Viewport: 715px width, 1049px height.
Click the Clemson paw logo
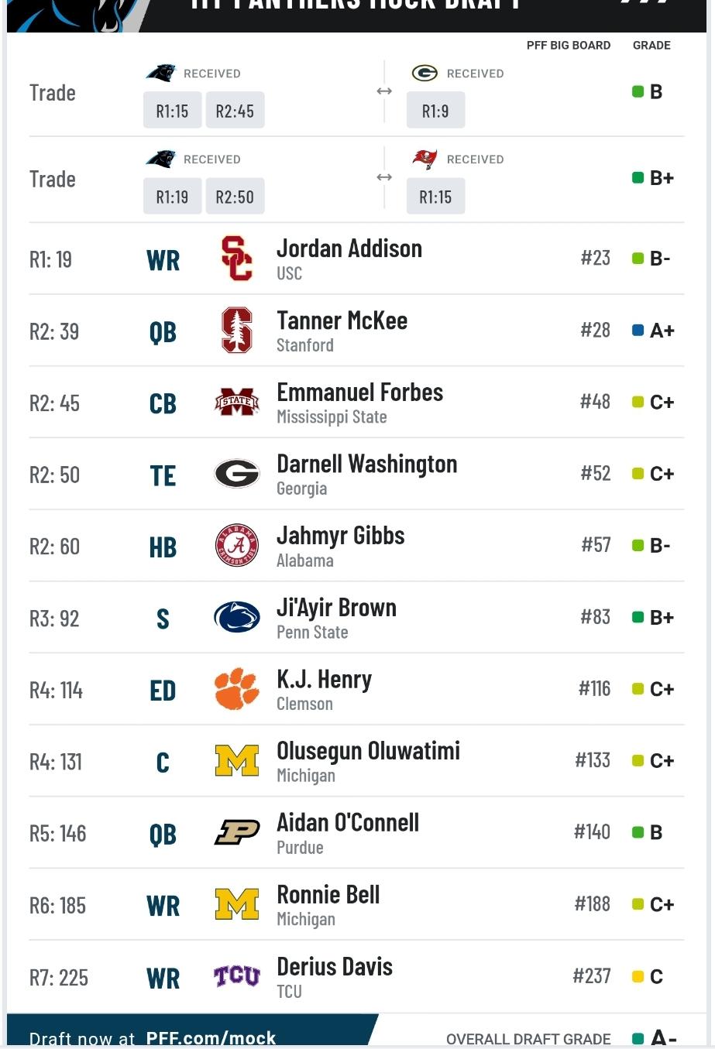[236, 689]
